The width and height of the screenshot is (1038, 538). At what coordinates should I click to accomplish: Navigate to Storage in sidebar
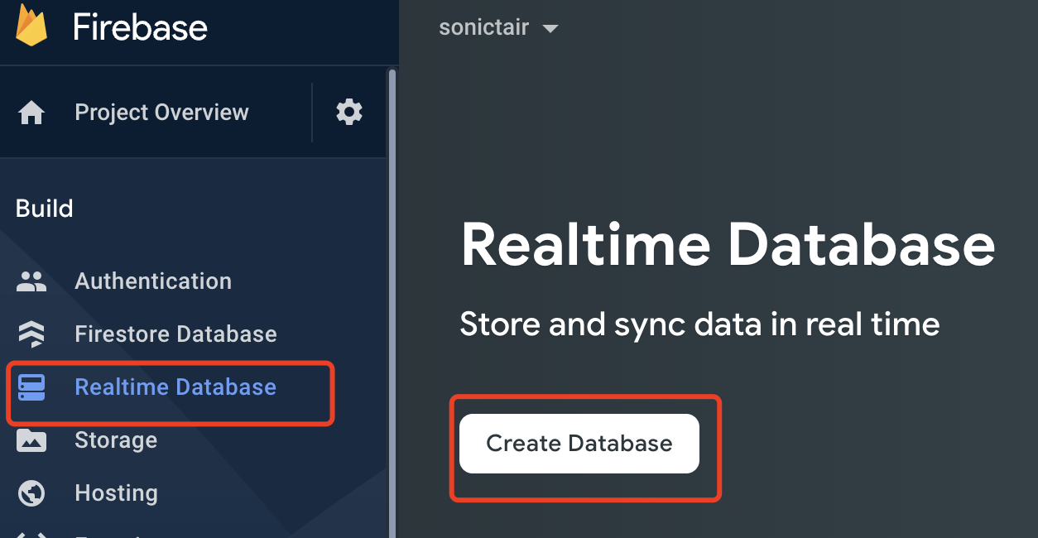tap(116, 440)
